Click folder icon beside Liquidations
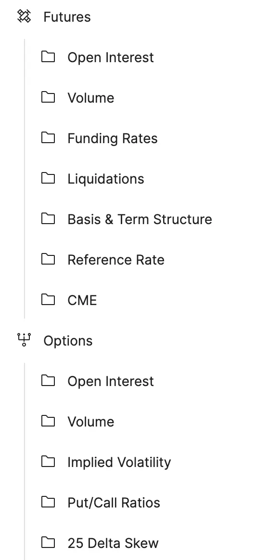Screen dimensions: 280x560 48,178
